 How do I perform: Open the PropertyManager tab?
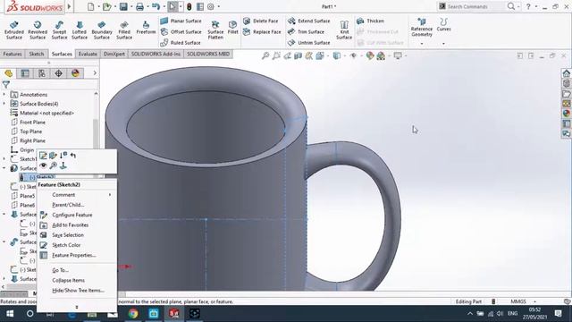click(x=25, y=73)
